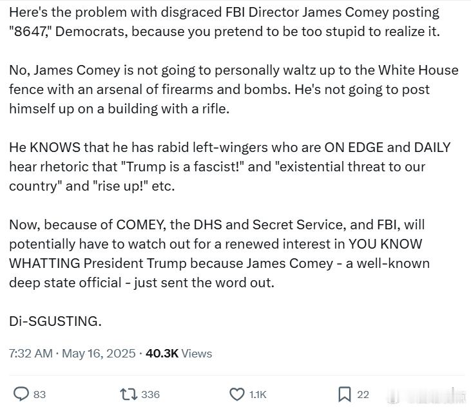Open the May 16, 2025 date link
This screenshot has height=409, width=471.
click(x=99, y=354)
